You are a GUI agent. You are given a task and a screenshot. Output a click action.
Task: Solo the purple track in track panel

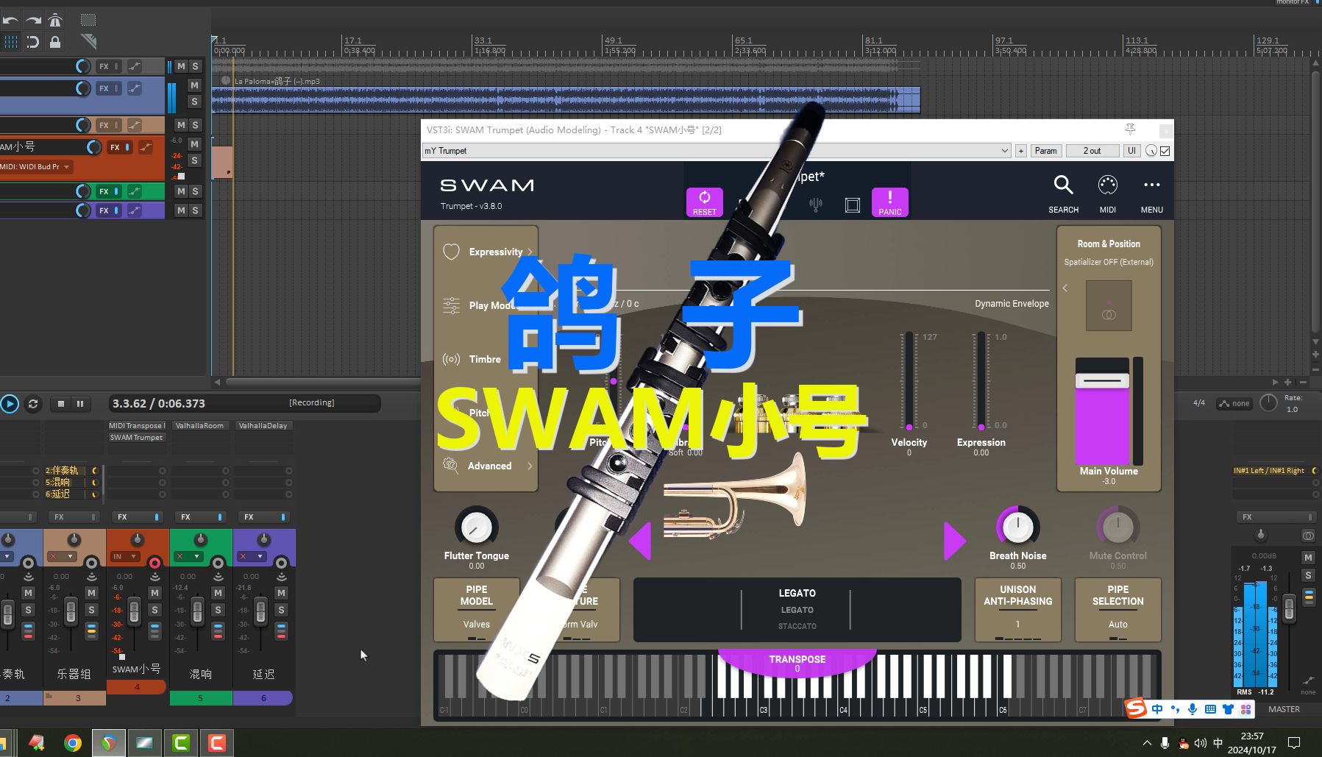pyautogui.click(x=195, y=210)
